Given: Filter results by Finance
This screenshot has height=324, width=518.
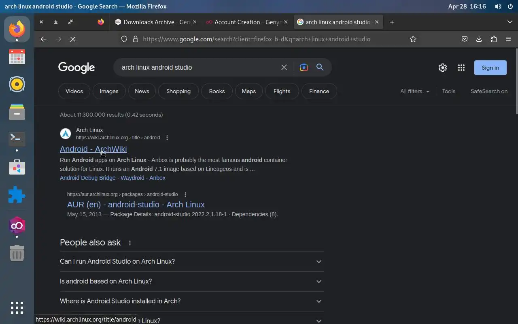Looking at the screenshot, I should pyautogui.click(x=319, y=91).
